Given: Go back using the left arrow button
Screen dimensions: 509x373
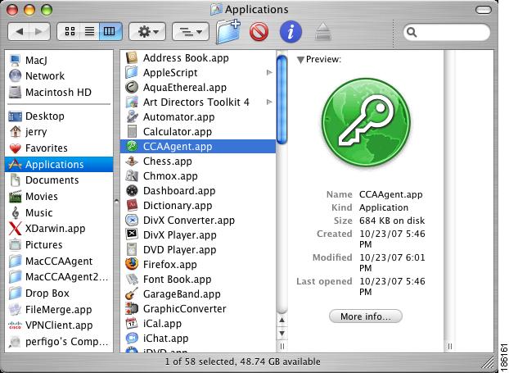Looking at the screenshot, I should pyautogui.click(x=19, y=32).
